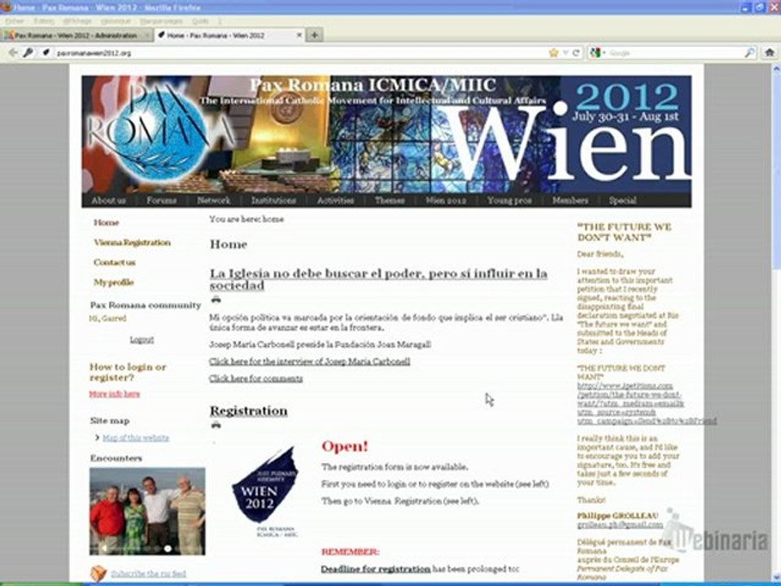
Task: Open the Google search engine selector
Action: (x=597, y=53)
